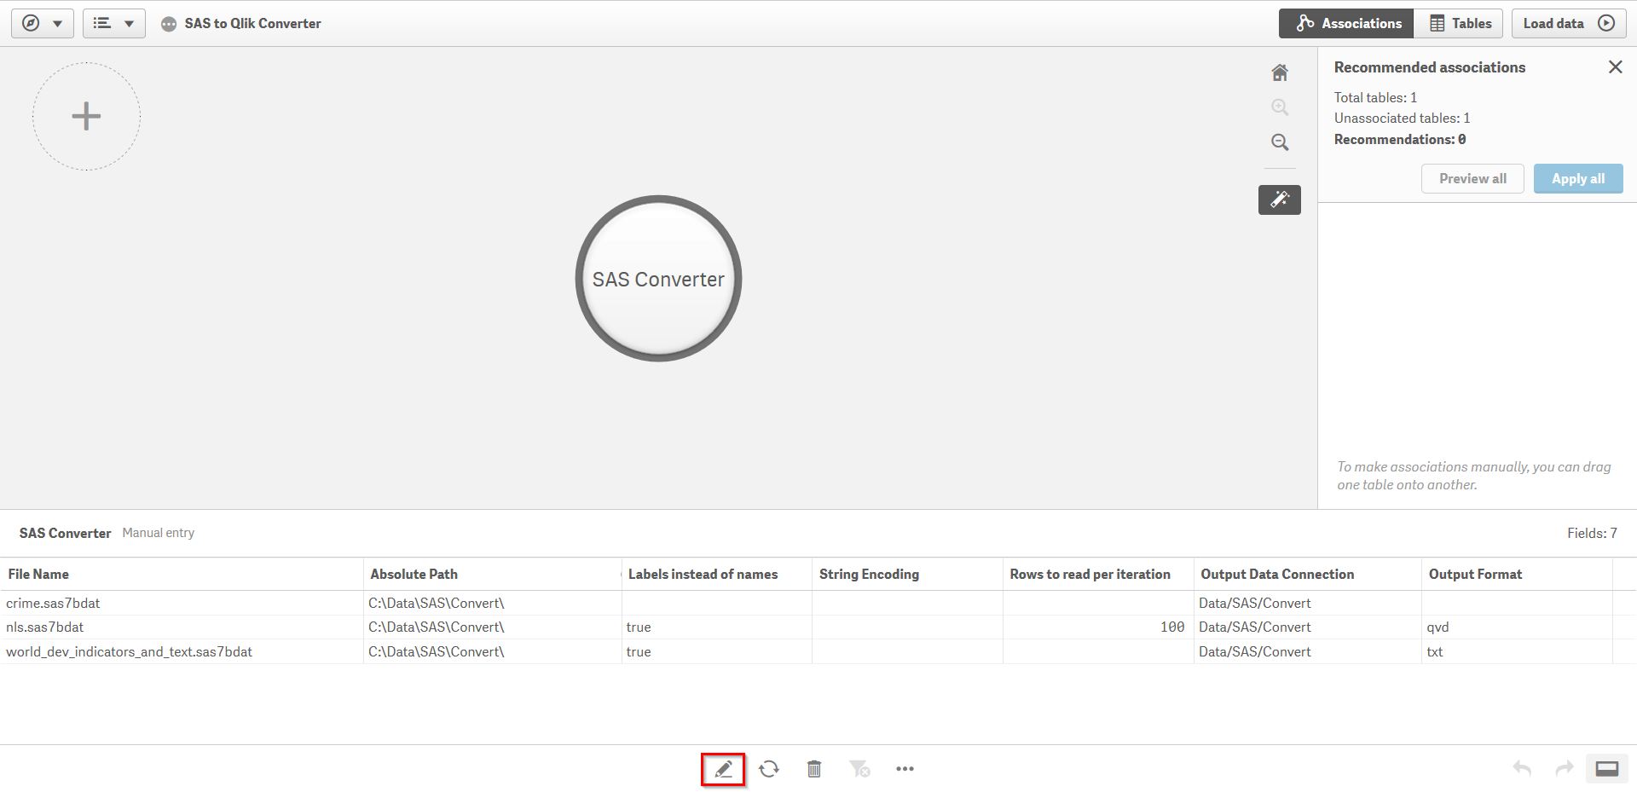1637x792 pixels.
Task: Click the redo arrow icon
Action: click(1565, 769)
